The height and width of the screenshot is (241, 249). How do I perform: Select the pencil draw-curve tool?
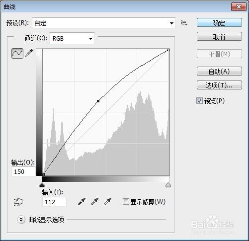click(29, 53)
